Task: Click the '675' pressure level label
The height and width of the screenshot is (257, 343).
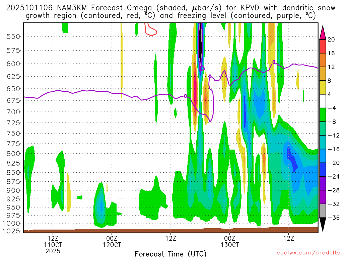Action: coord(13,100)
